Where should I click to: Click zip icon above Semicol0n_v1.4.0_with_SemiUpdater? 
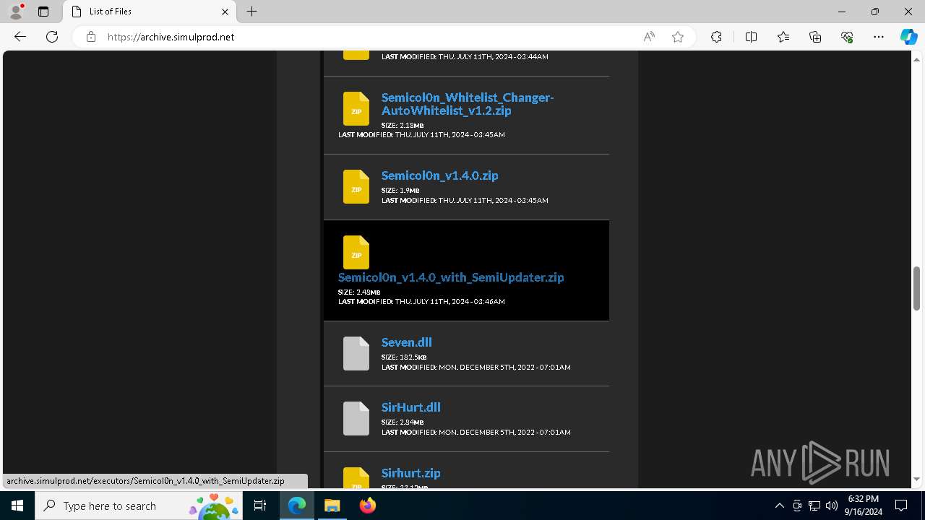point(356,252)
